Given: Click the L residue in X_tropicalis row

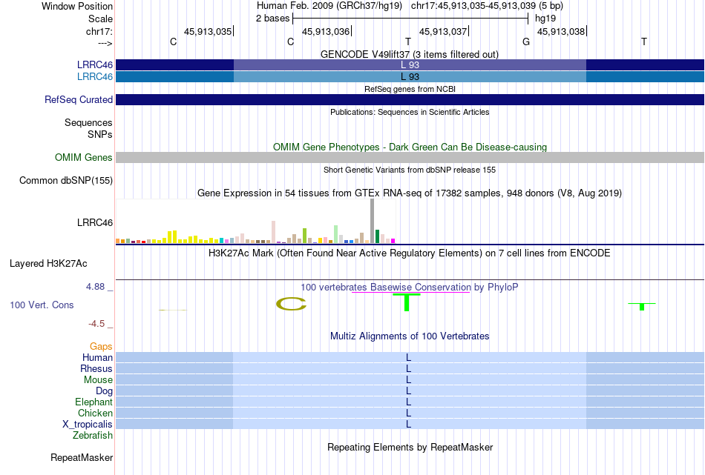Looking at the screenshot, I should [x=408, y=425].
